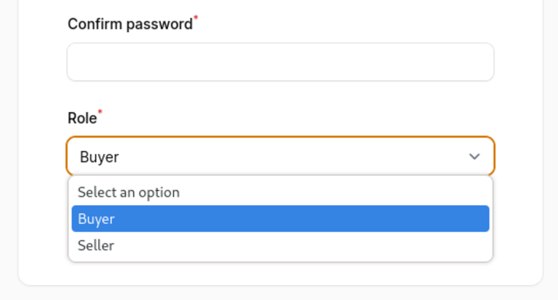Focus the empty password confirmation box
Screen dimensions: 558x300
(x=280, y=62)
